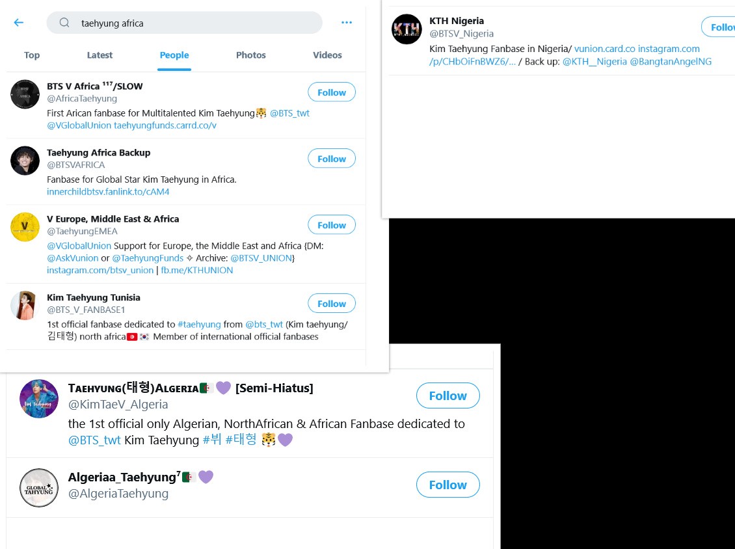Open Kim Taehyung Tunisia avatar

(25, 306)
